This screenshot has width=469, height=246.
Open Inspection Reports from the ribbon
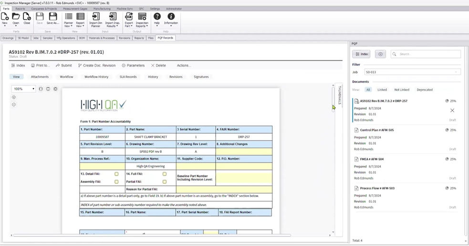tap(142, 20)
